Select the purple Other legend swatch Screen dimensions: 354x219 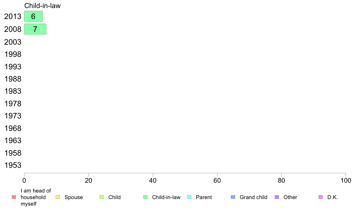(277, 197)
